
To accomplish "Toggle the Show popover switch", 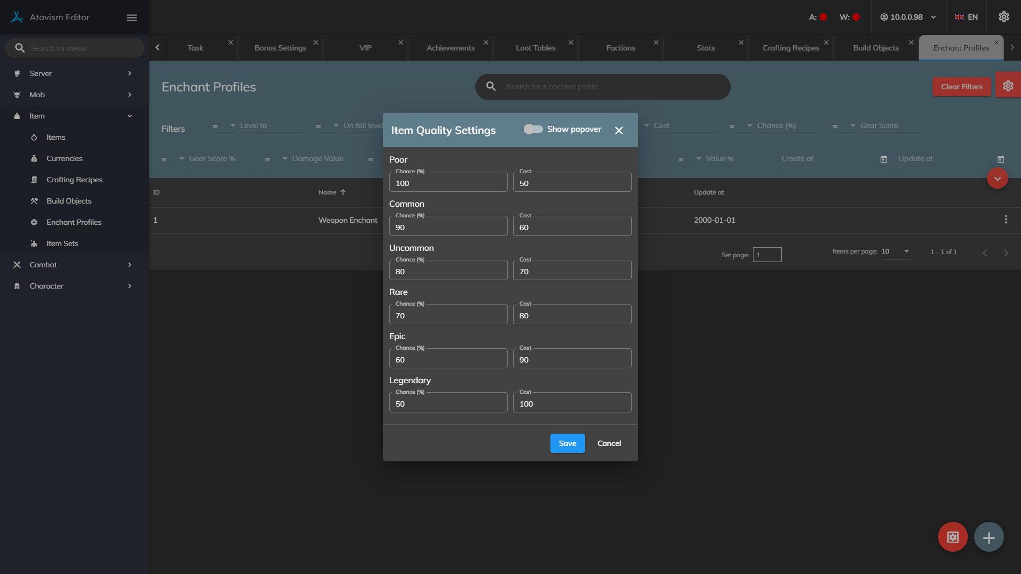I will (x=533, y=129).
